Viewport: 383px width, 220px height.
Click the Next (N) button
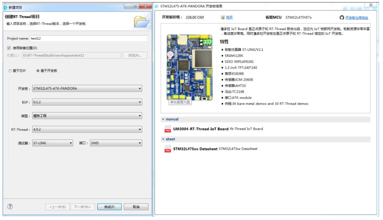pyautogui.click(x=82, y=207)
